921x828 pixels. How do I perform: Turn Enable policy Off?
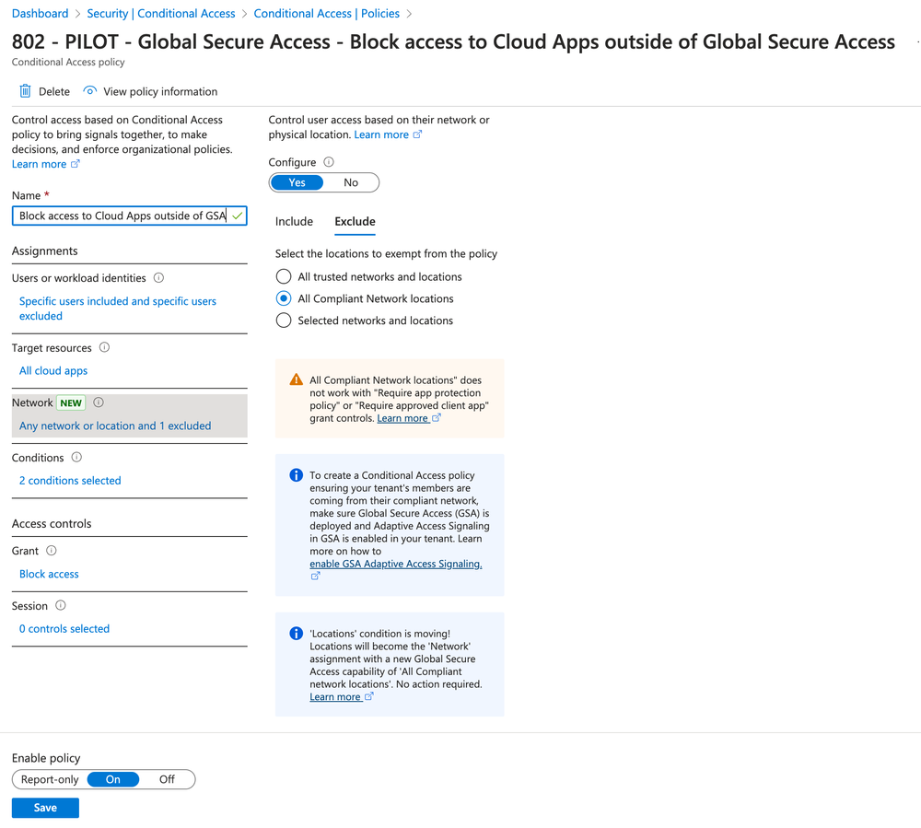[167, 779]
